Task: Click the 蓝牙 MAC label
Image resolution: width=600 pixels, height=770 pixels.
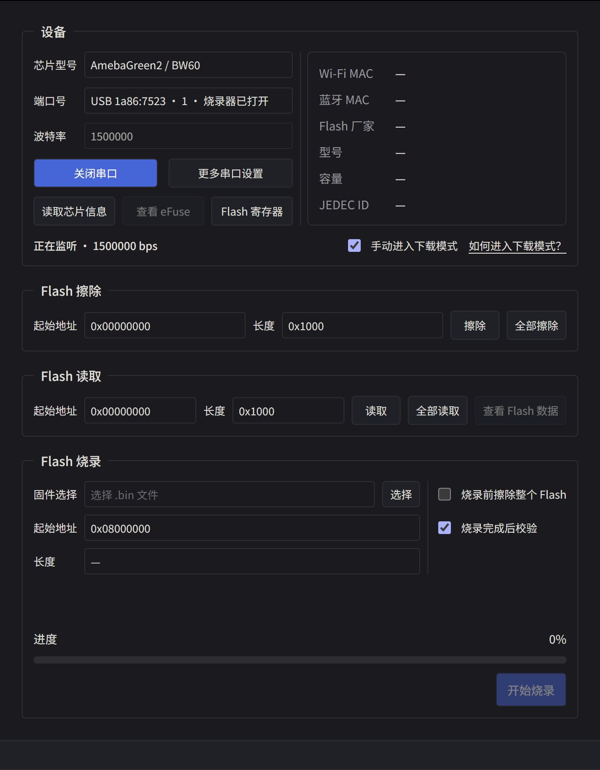Action: point(344,100)
